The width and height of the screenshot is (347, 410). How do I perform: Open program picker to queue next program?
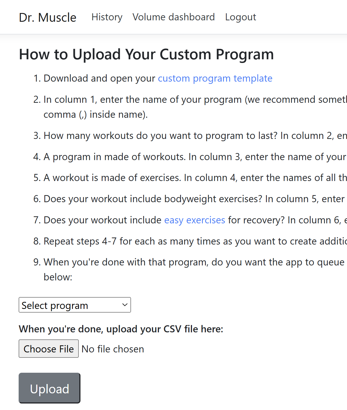tap(75, 305)
